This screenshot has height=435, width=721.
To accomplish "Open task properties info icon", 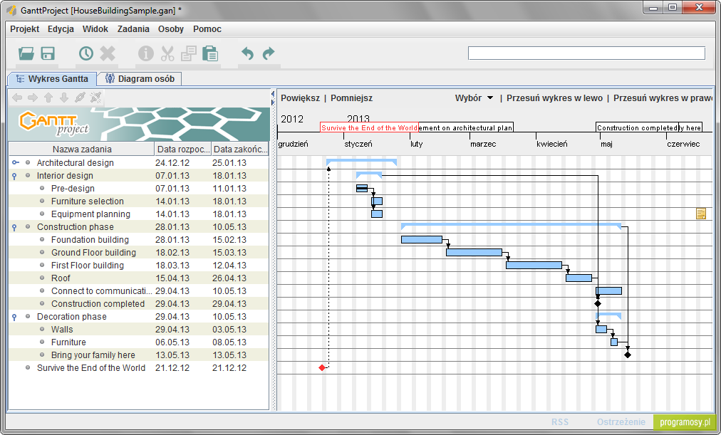I will point(146,53).
